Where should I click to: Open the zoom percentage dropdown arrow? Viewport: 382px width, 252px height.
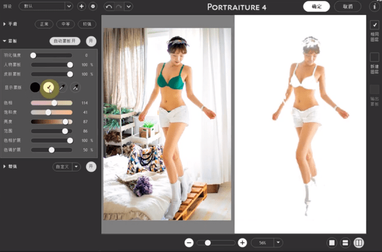click(x=278, y=242)
